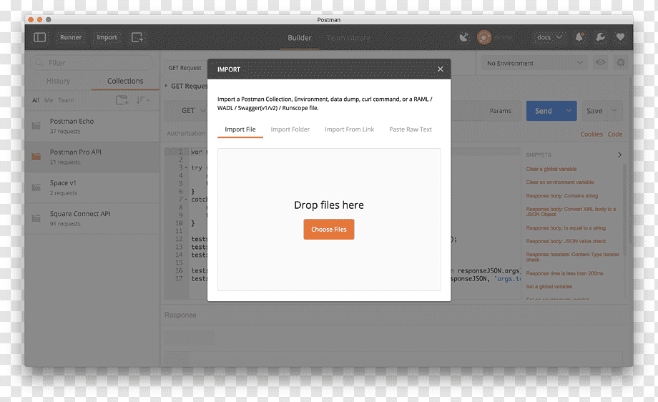The width and height of the screenshot is (658, 402).
Task: Toggle the sidebar panel icon
Action: (x=40, y=37)
